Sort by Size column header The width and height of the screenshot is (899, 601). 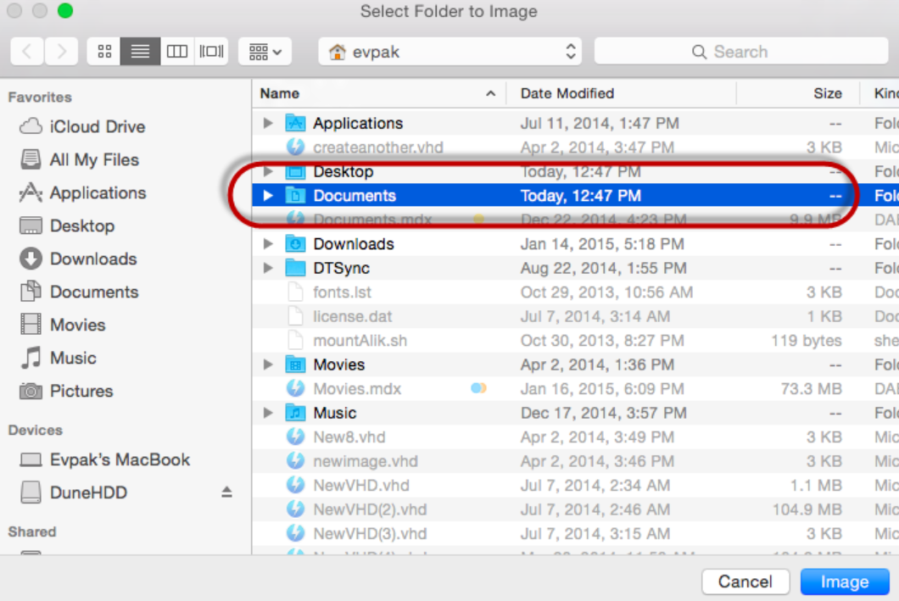827,93
